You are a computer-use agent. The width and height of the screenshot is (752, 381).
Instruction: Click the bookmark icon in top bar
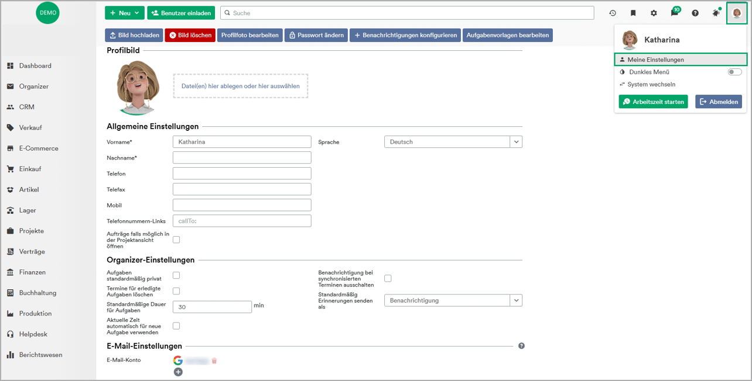pos(633,13)
